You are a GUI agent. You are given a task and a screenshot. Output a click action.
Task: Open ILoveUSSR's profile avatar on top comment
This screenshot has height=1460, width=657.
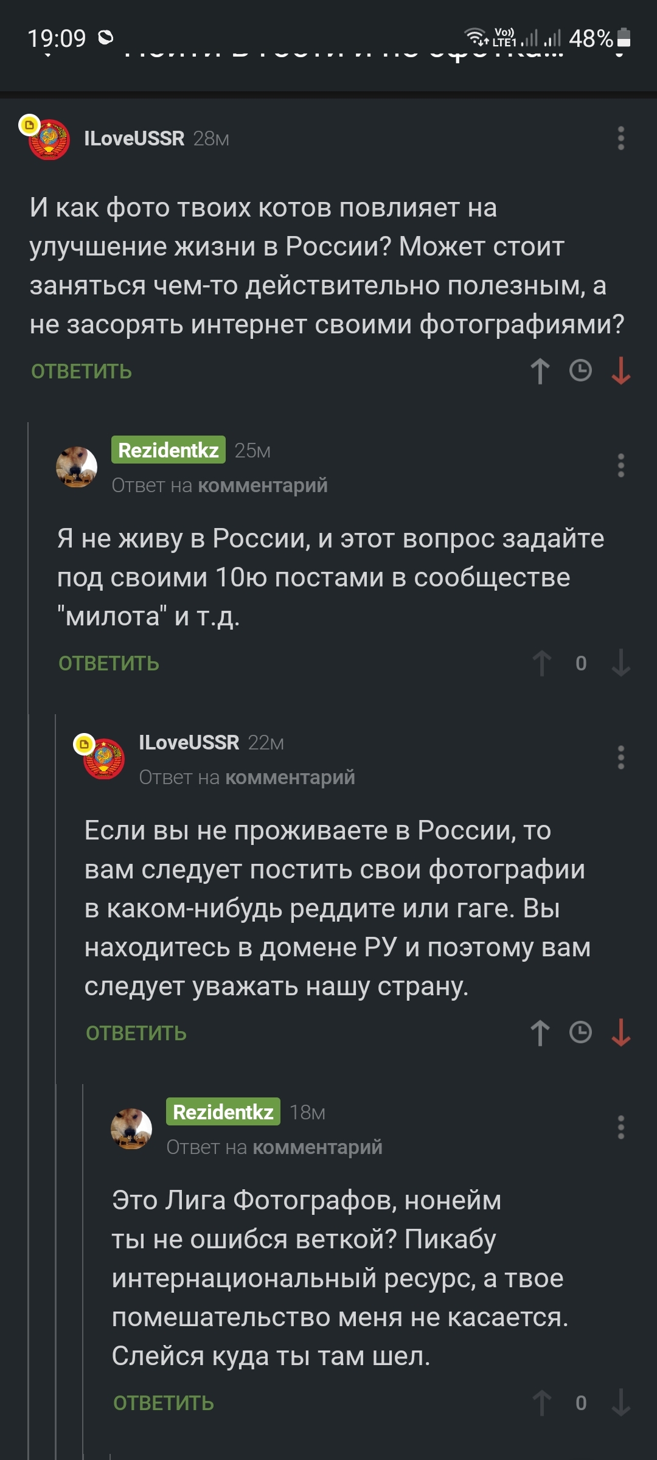click(49, 139)
